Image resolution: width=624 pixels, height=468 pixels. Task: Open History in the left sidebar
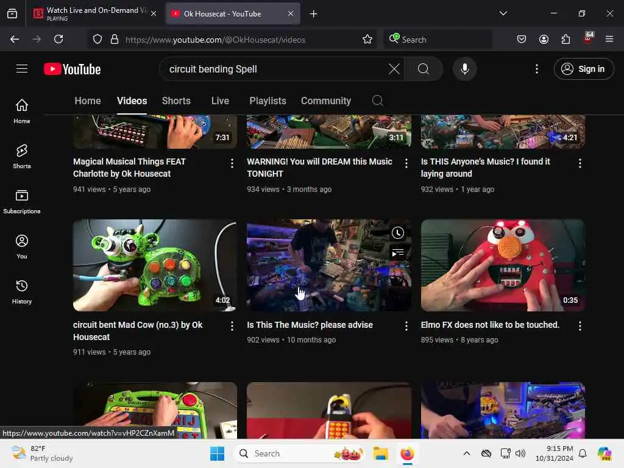pyautogui.click(x=22, y=292)
